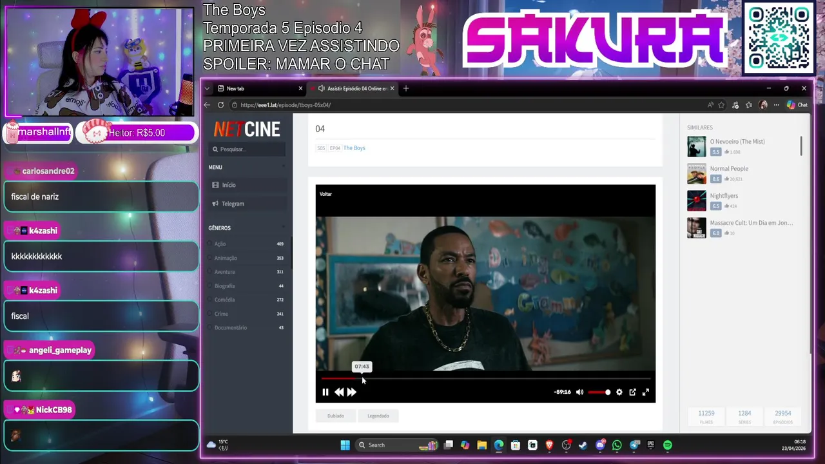Open a new browser tab with plus

406,88
